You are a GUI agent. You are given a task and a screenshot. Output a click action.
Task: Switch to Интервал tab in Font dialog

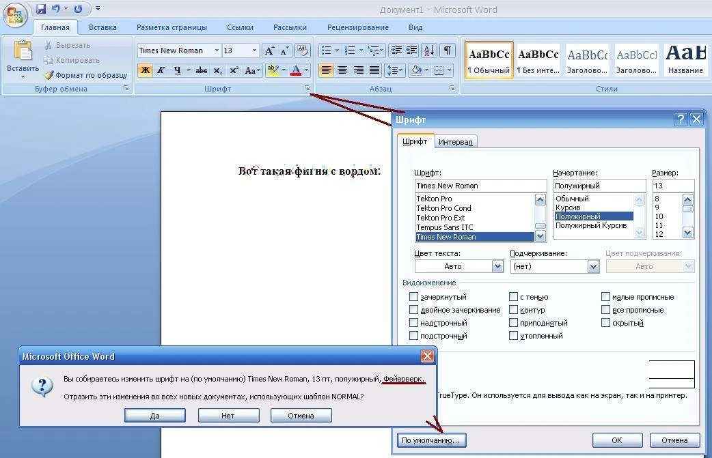(x=456, y=142)
